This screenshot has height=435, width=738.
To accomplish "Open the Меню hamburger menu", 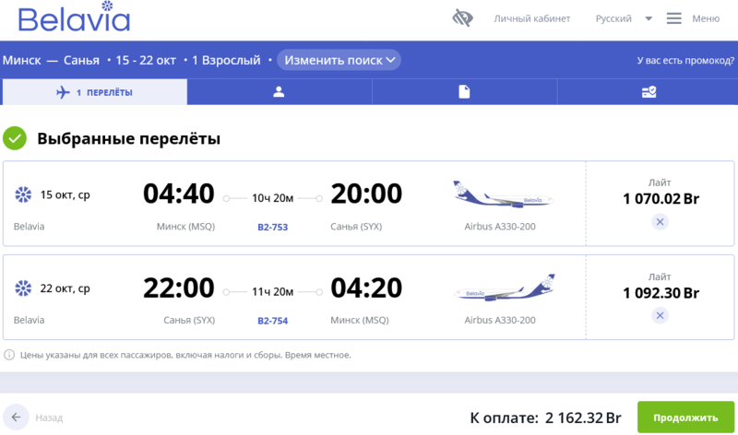I will (x=692, y=18).
